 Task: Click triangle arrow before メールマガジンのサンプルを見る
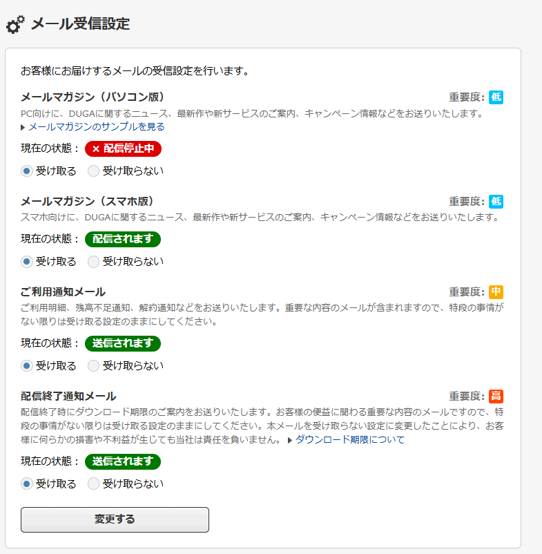(x=23, y=127)
